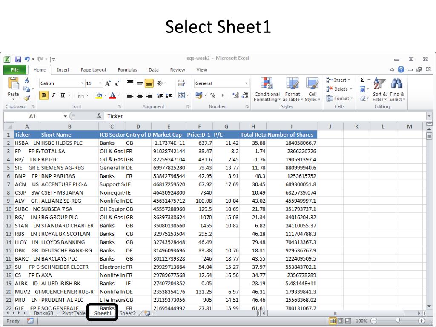The height and width of the screenshot is (327, 436).
Task: Expand the Name Box dropdown arrow
Action: pos(65,116)
